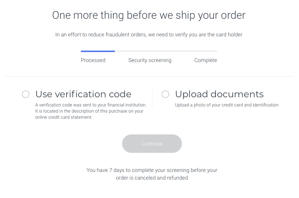This screenshot has height=198, width=299.
Task: Click the "online credit card statement" text line
Action: [x=64, y=117]
